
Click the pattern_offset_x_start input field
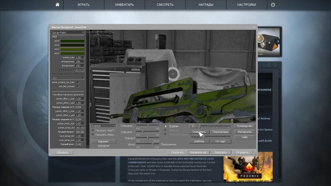[x=80, y=99]
